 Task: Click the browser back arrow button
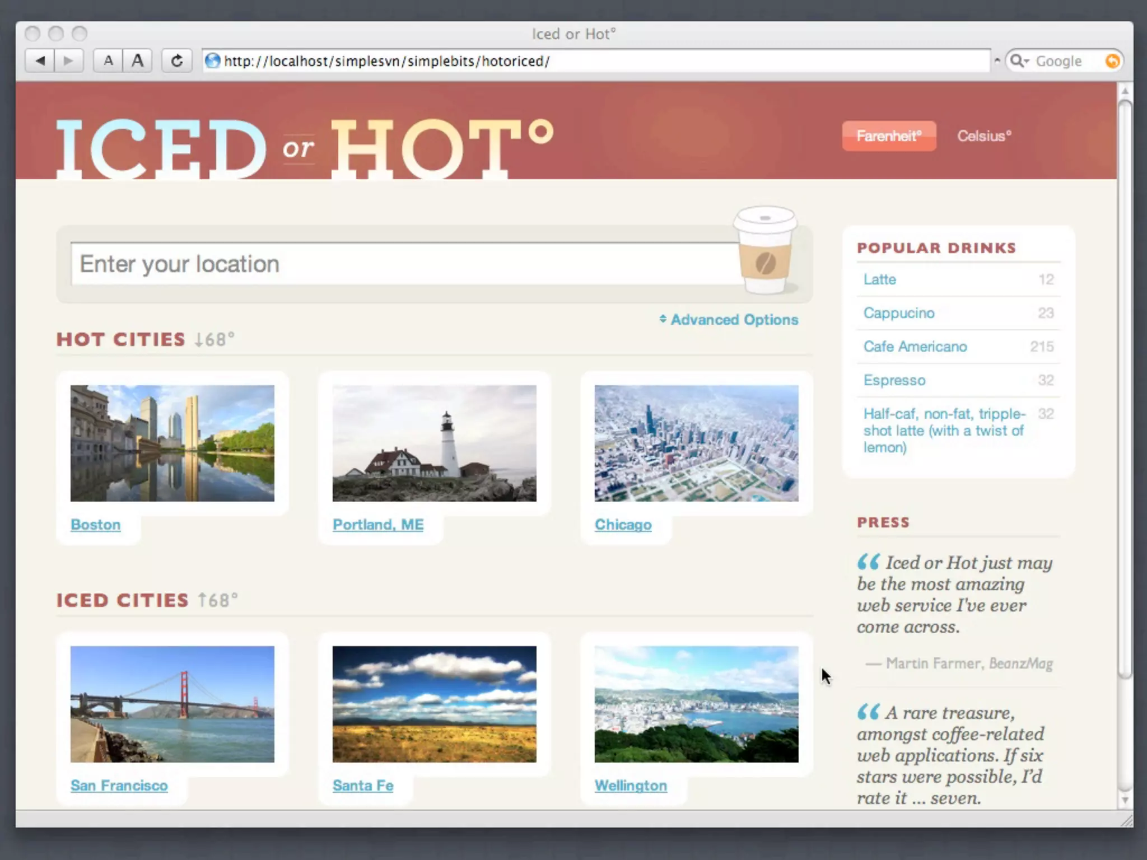[x=40, y=60]
